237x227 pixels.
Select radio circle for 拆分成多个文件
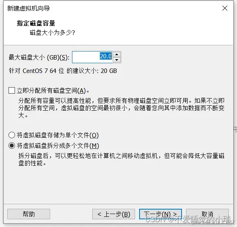(12, 146)
